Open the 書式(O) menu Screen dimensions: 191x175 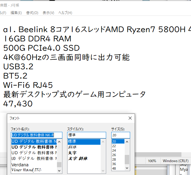(x=32, y=13)
